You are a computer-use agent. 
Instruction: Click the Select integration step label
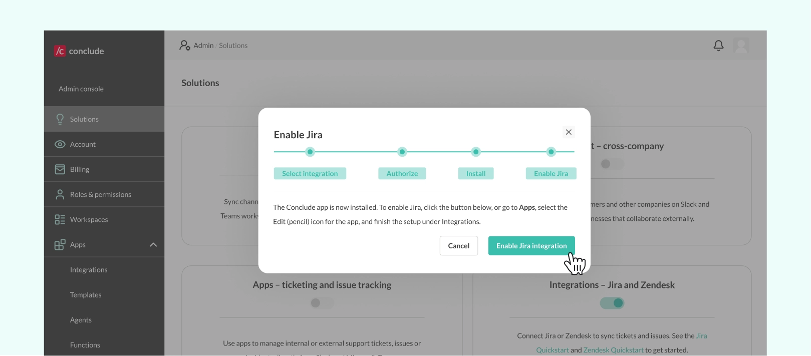(x=310, y=173)
